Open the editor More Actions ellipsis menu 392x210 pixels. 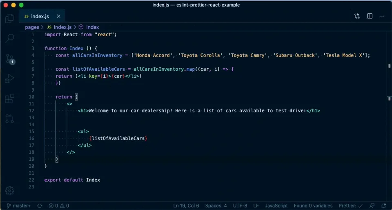(382, 16)
